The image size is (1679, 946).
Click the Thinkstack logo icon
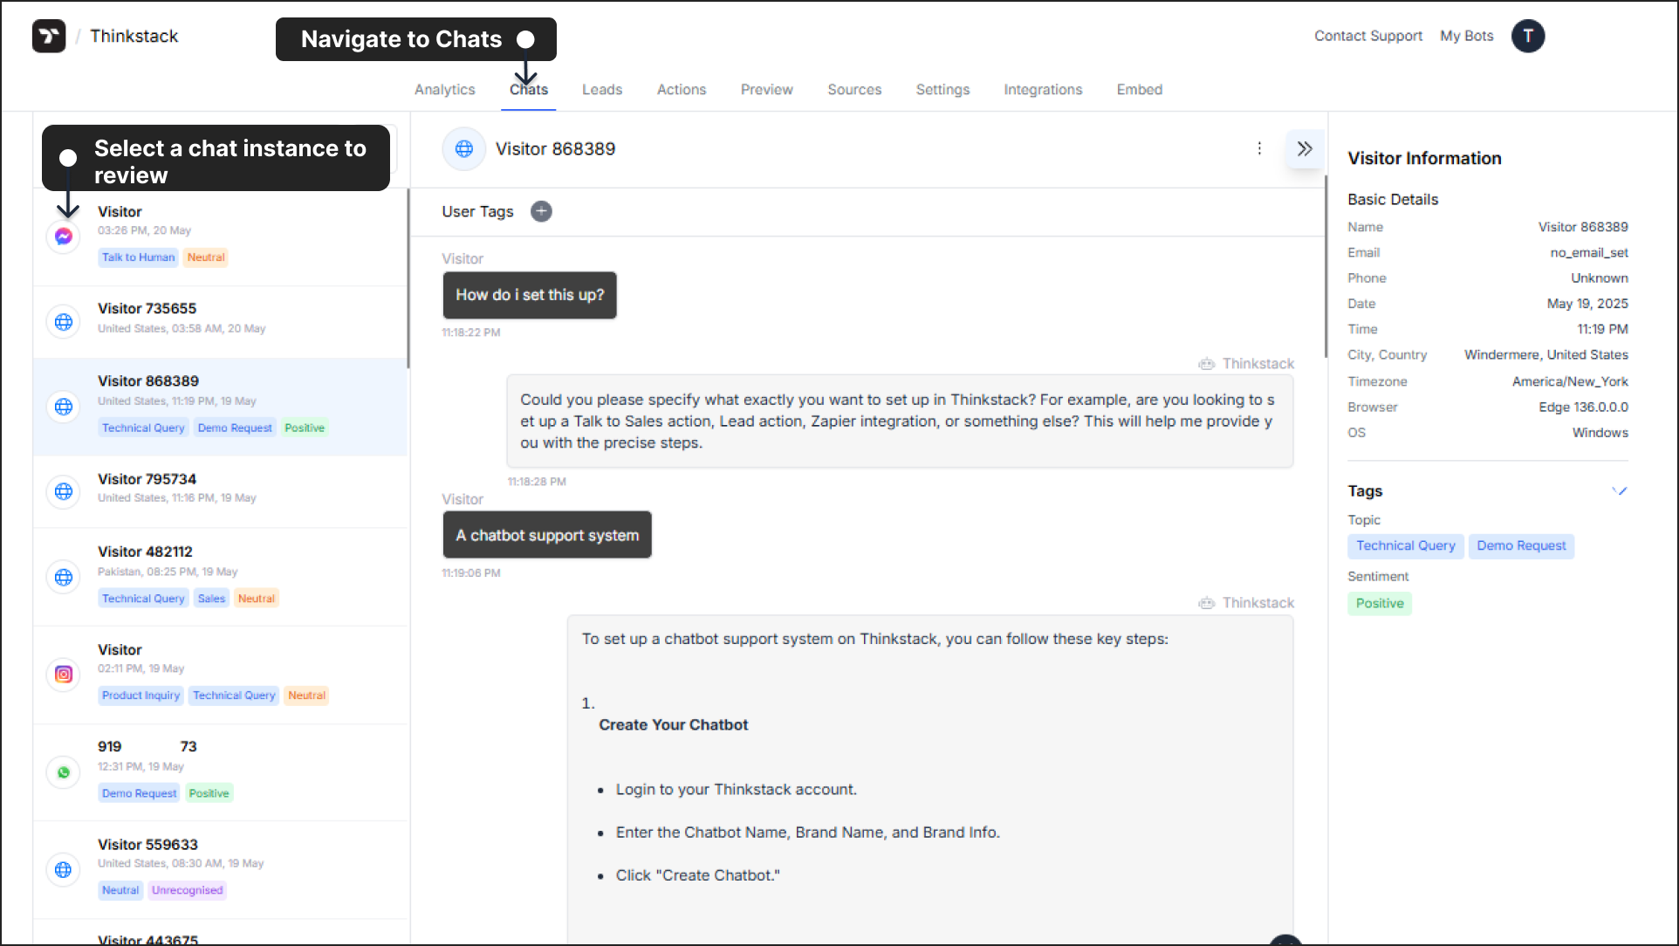49,36
